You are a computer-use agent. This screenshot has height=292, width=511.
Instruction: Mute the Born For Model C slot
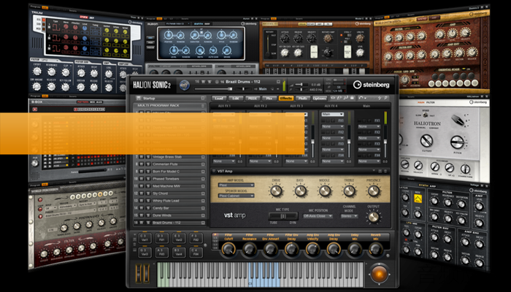point(142,172)
